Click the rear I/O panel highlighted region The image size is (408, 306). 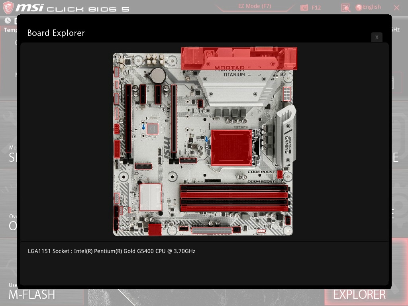click(x=239, y=59)
